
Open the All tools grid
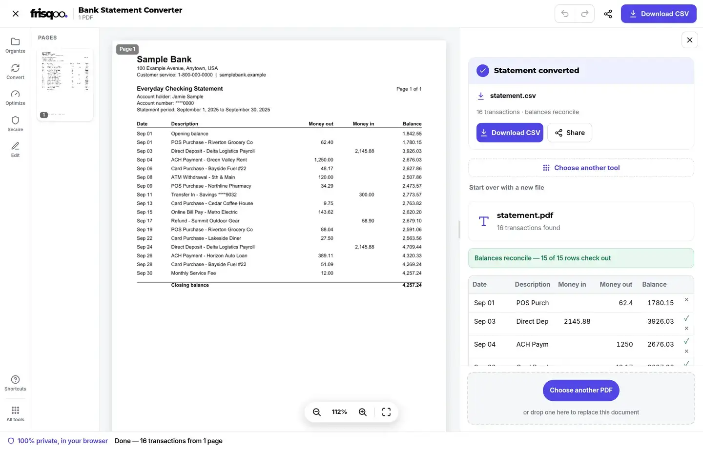coord(15,413)
